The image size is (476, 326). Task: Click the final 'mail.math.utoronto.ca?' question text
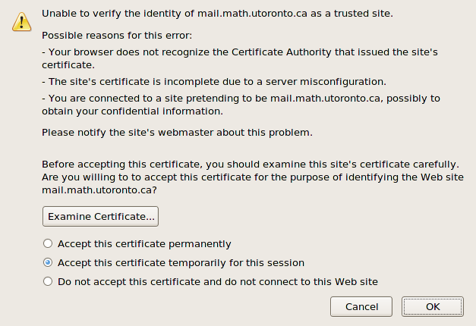point(99,190)
